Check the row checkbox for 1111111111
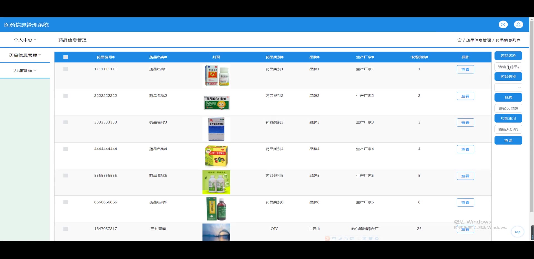534x259 pixels. pyautogui.click(x=66, y=69)
